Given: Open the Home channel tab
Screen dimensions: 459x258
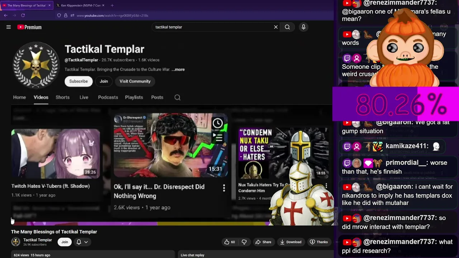Looking at the screenshot, I should [x=19, y=97].
